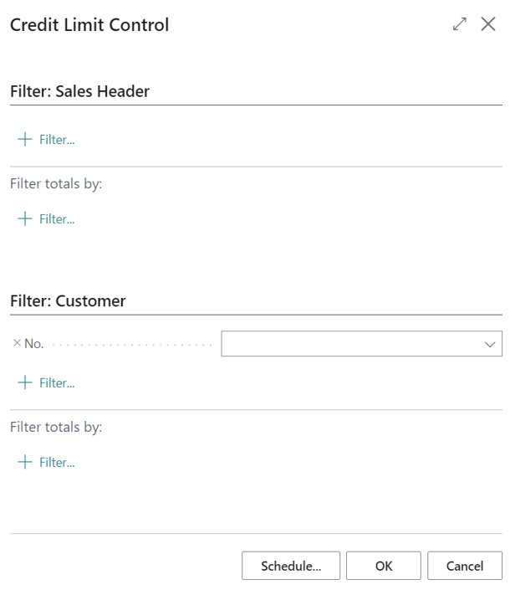This screenshot has width=515, height=590.
Task: Click Filter... link in Customer filter totals
Action: click(x=57, y=463)
